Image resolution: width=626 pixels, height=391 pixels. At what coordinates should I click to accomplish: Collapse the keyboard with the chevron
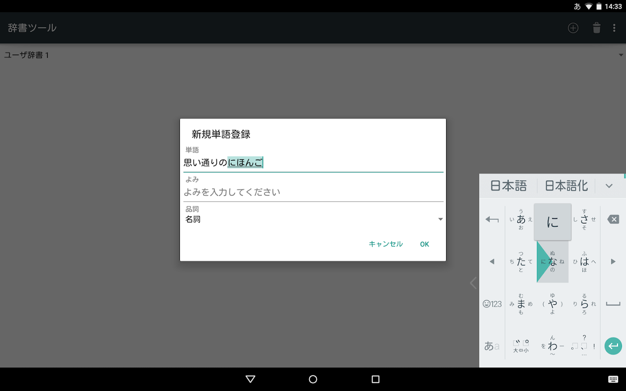tap(609, 186)
